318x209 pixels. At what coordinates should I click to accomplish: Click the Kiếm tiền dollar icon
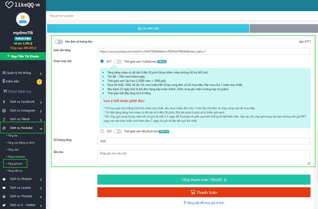point(4,81)
